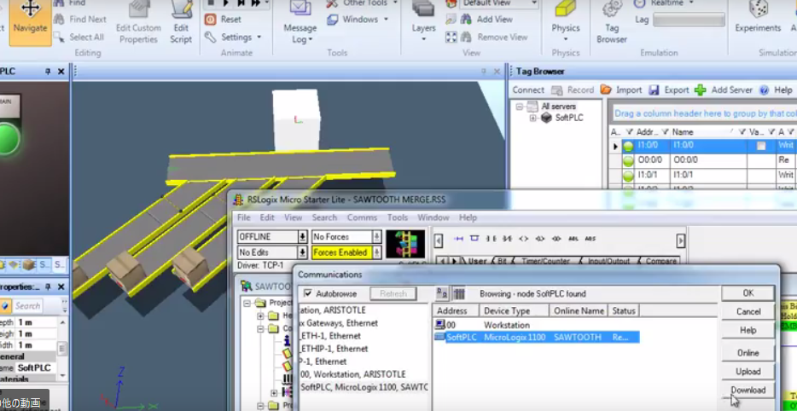Open the No Forces dropdown
This screenshot has width=797, height=411.
(376, 237)
